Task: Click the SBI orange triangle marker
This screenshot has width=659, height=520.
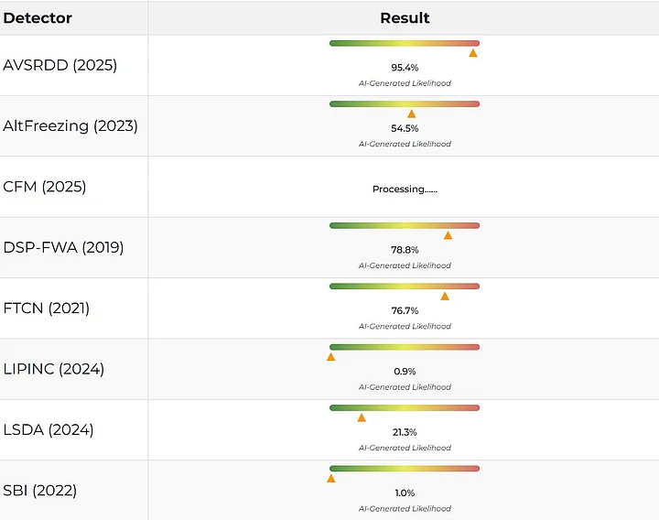Action: pos(330,478)
